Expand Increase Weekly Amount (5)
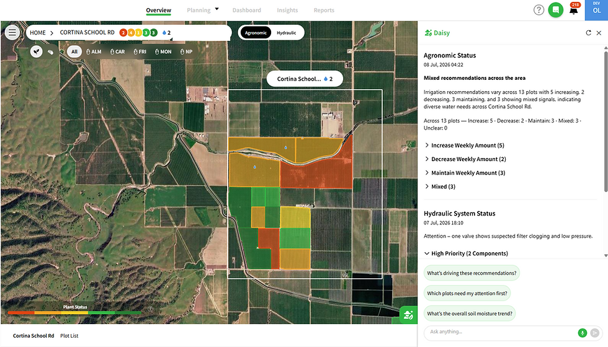The height and width of the screenshot is (347, 608). click(464, 145)
